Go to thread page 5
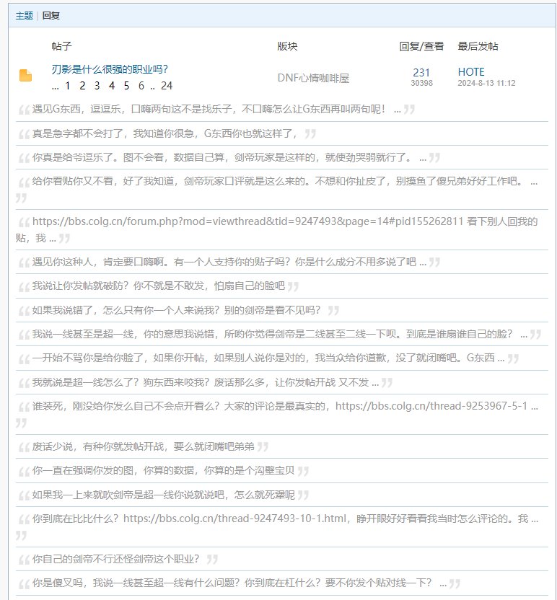The width and height of the screenshot is (557, 600). [x=126, y=86]
